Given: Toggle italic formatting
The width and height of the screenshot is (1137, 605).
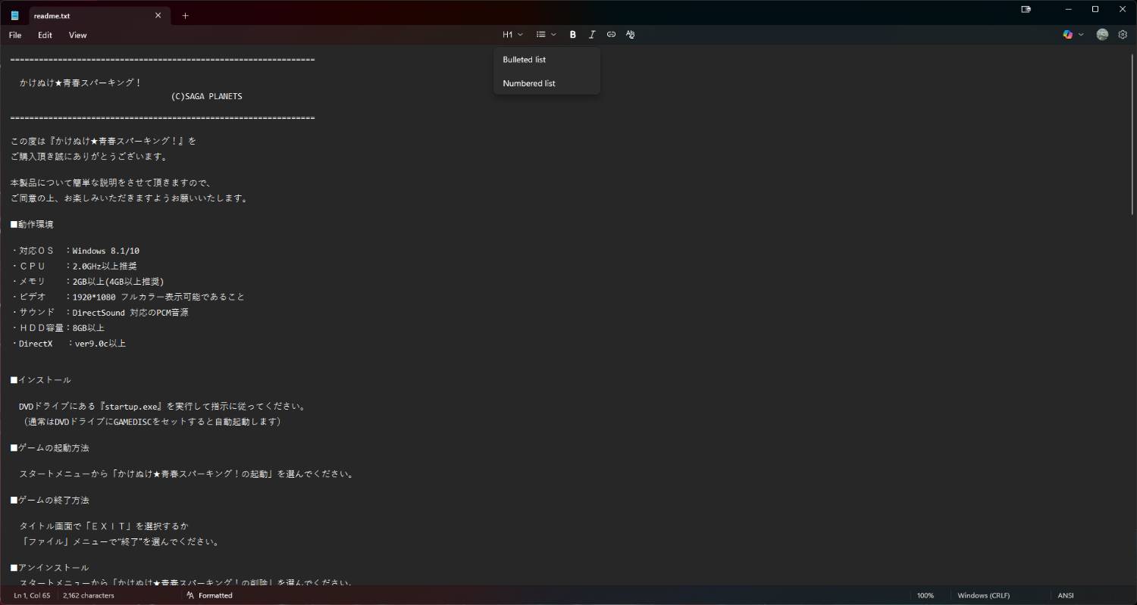Looking at the screenshot, I should click(x=592, y=35).
